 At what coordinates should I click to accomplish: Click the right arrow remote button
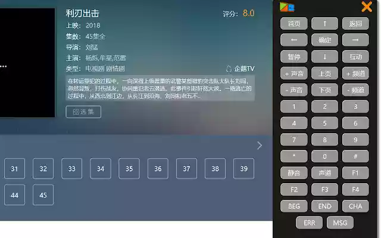pyautogui.click(x=355, y=40)
